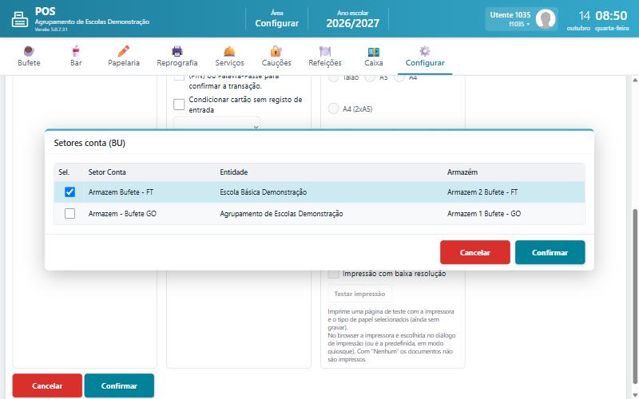Open the Refeições cutlery icon
The width and height of the screenshot is (639, 399).
pyautogui.click(x=325, y=51)
